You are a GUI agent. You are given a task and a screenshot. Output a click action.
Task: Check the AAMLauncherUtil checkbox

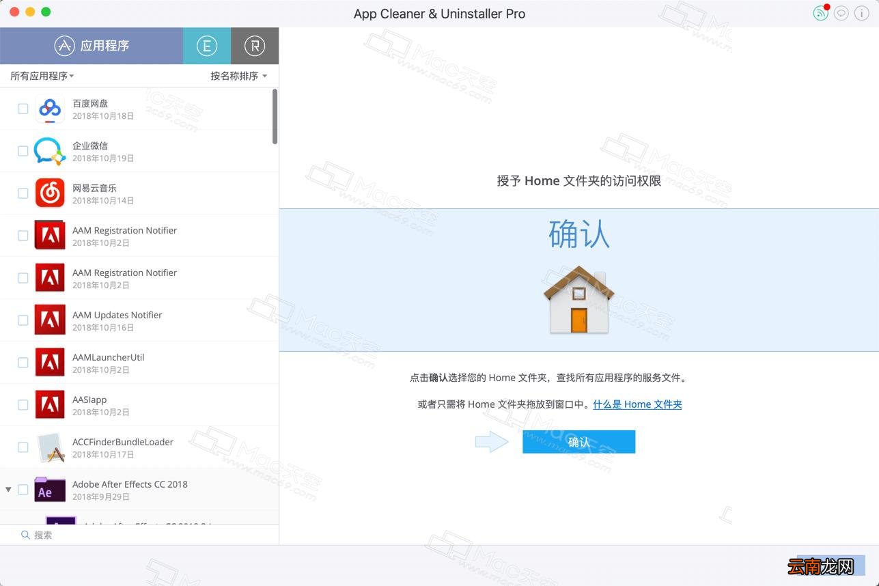[x=23, y=363]
